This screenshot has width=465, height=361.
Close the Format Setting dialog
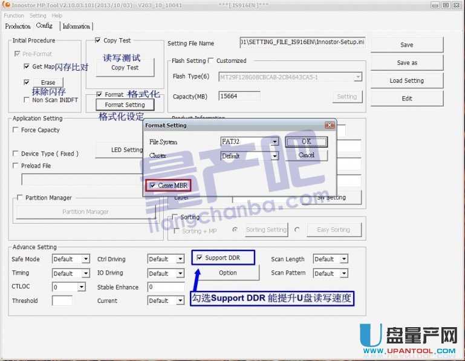pos(330,125)
